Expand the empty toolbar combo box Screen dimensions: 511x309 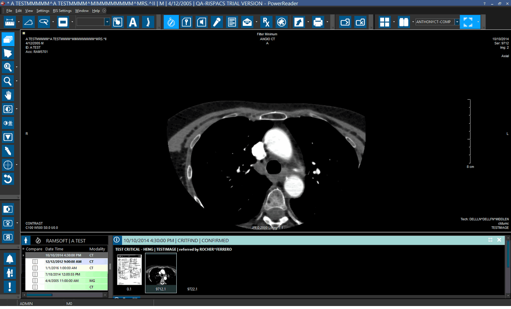107,22
